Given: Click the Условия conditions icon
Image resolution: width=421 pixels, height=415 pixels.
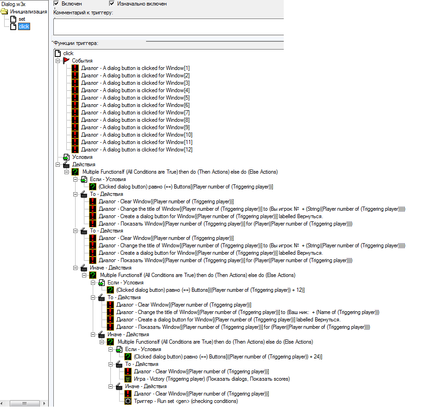Looking at the screenshot, I should pos(66,157).
